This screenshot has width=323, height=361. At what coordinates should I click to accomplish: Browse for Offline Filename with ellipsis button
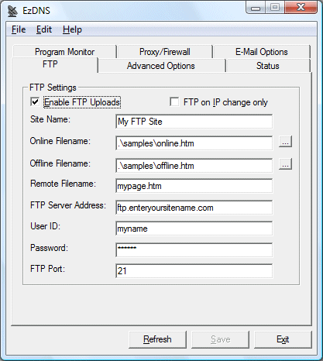285,163
